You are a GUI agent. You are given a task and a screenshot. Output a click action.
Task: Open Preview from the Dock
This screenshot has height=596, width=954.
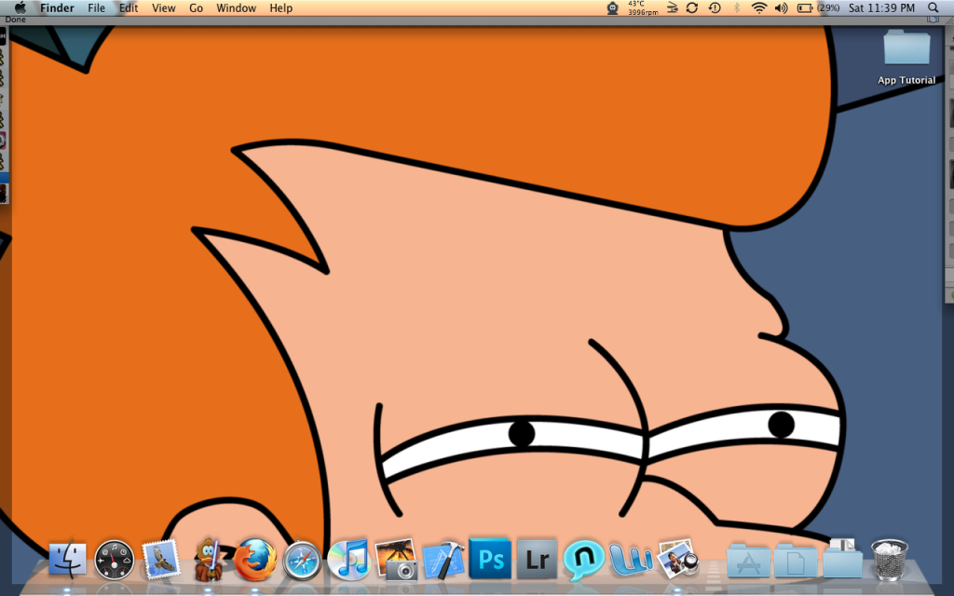(678, 559)
